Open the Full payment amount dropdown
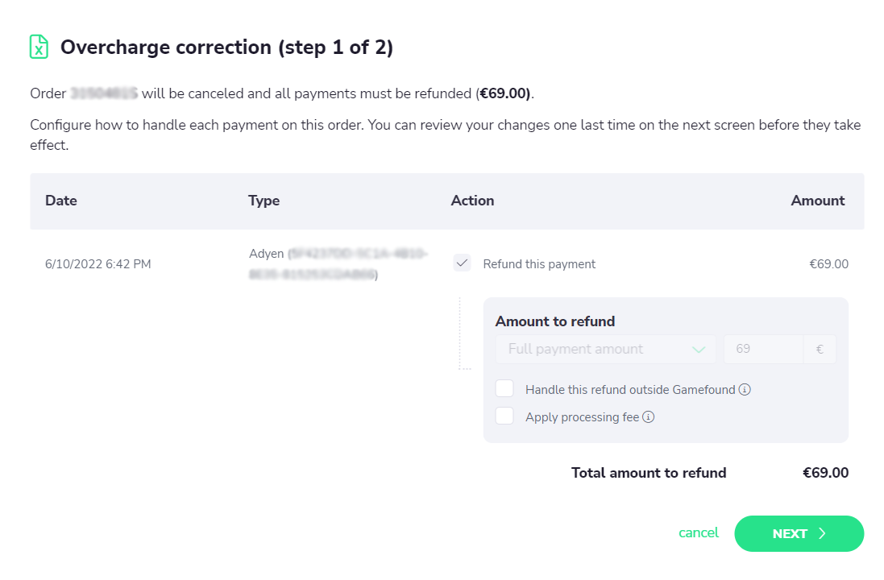The image size is (884, 580). (x=605, y=350)
